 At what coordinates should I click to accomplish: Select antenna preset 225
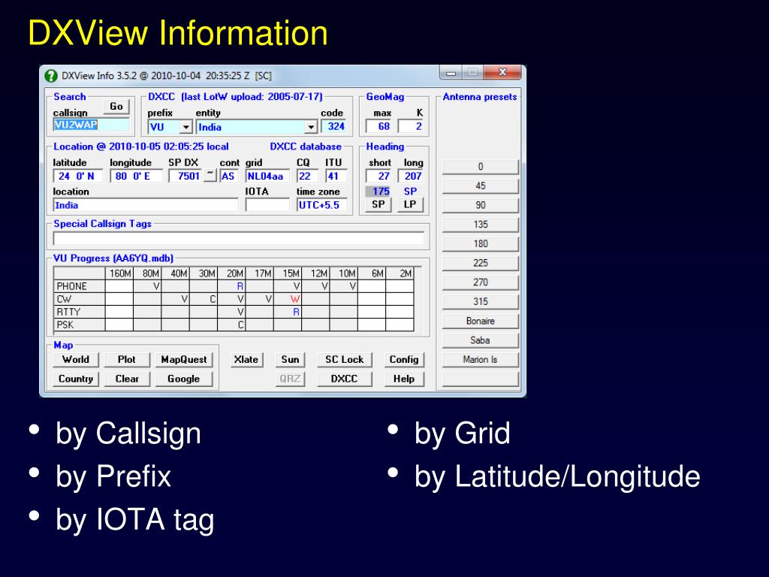480,263
